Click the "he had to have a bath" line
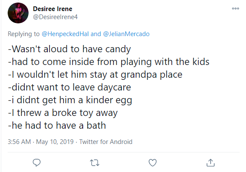 click(57, 126)
